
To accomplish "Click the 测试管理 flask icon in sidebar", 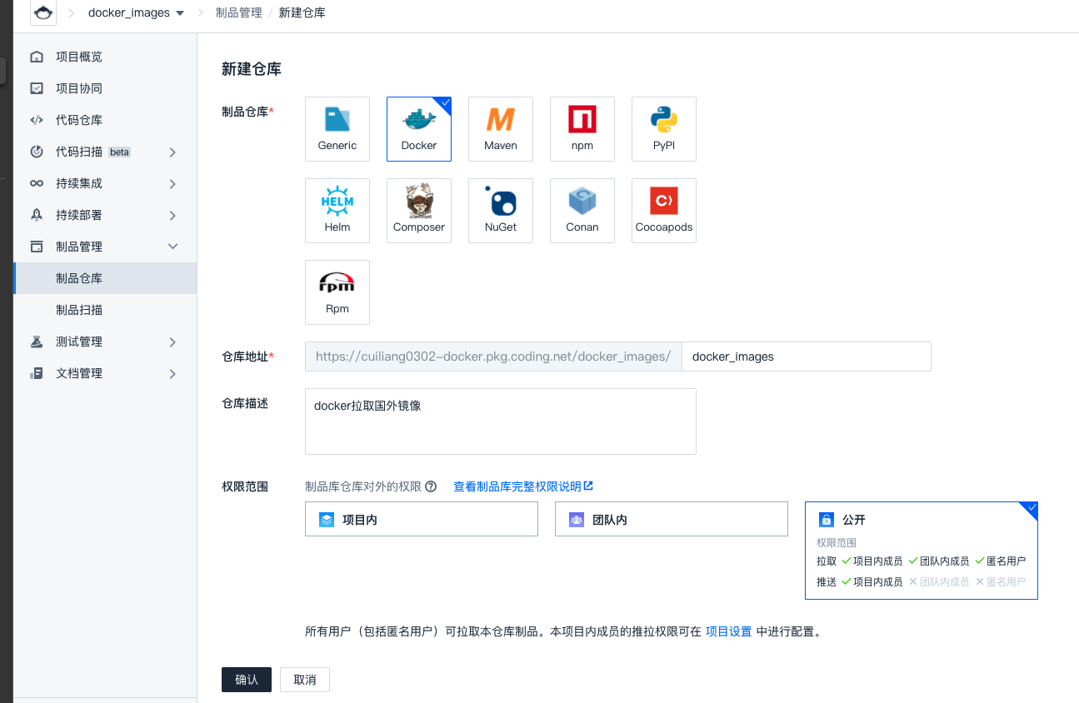I will pos(37,342).
